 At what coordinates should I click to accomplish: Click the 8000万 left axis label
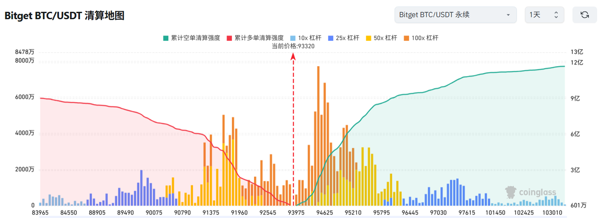tap(24, 60)
